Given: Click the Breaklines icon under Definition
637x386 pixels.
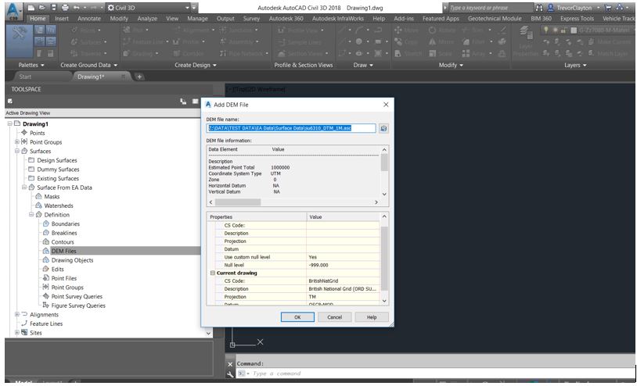Looking at the screenshot, I should 46,233.
